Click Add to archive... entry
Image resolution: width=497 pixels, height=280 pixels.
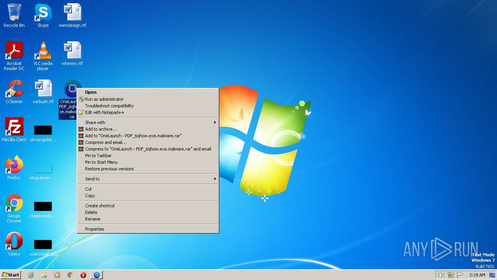(x=148, y=129)
